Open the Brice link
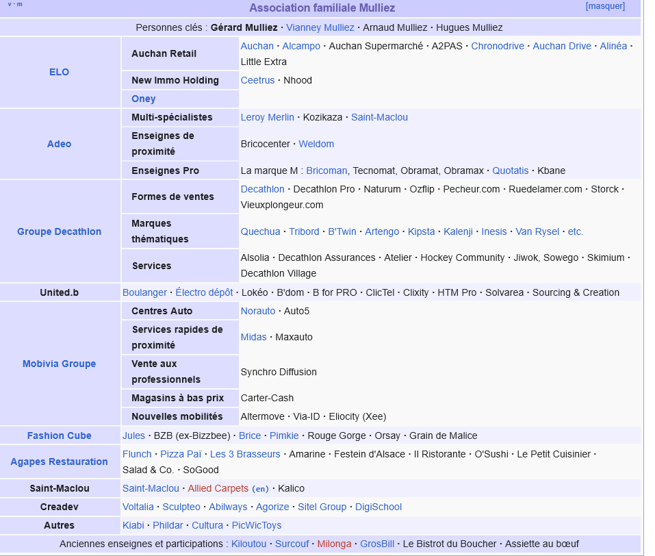Image resolution: width=655 pixels, height=556 pixels. coord(250,435)
